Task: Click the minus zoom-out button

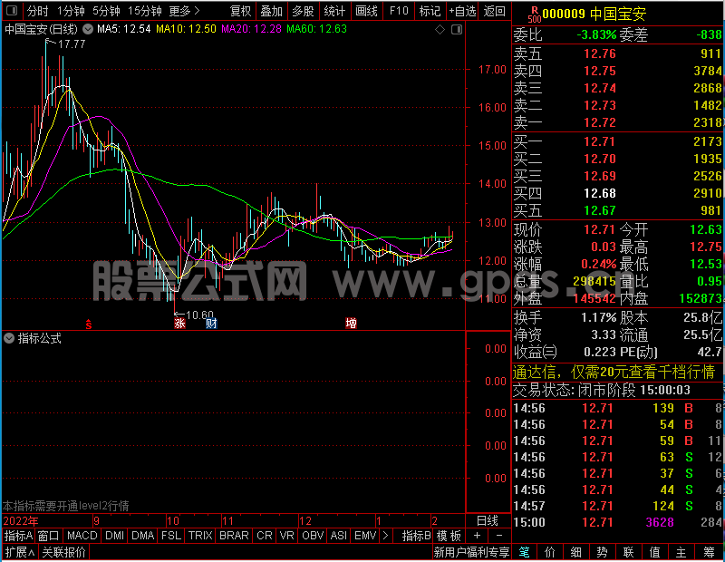Action: (499, 536)
